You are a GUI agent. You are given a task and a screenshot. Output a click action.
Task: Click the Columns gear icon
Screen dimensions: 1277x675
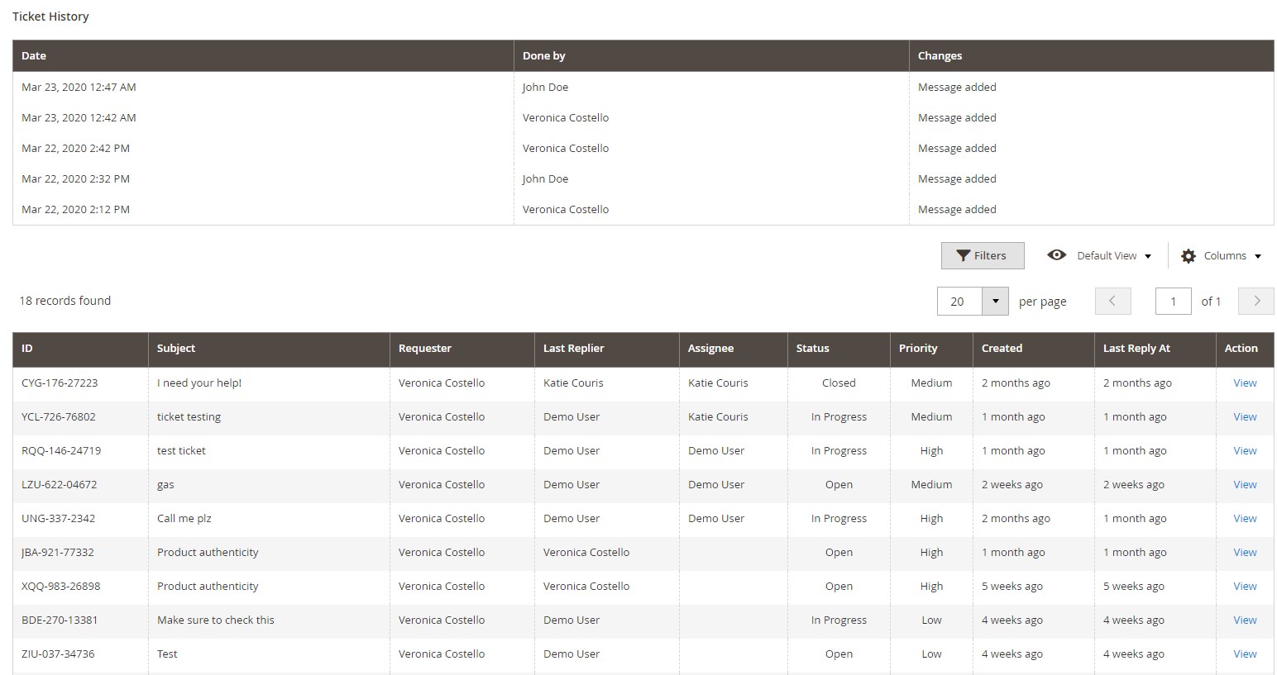tap(1189, 256)
